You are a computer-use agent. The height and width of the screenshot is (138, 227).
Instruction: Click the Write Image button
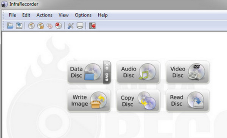pos(89,101)
